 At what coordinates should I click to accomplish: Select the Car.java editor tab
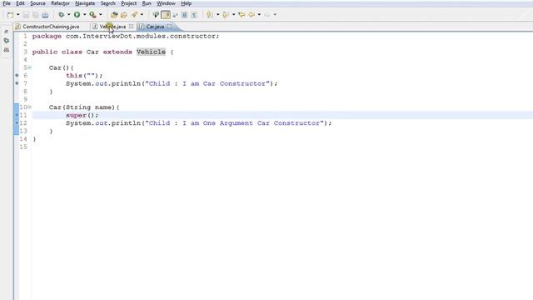(x=155, y=27)
